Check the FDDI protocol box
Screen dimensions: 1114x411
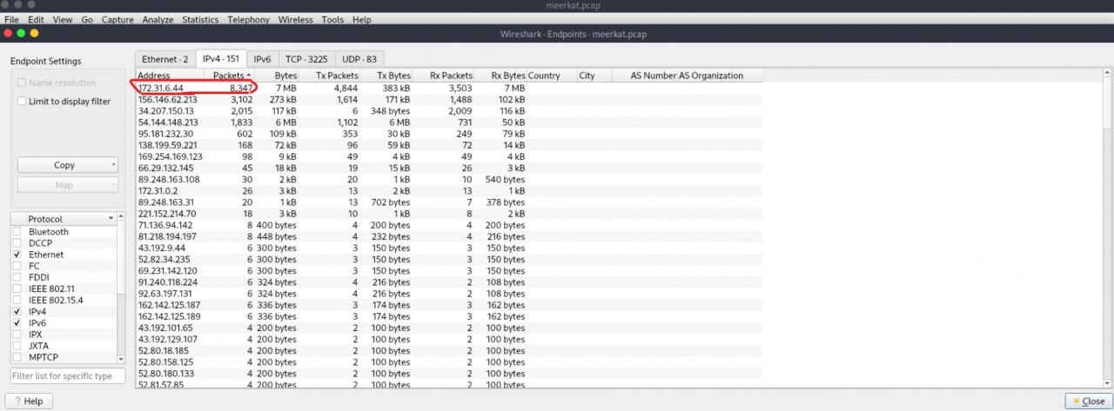click(17, 277)
